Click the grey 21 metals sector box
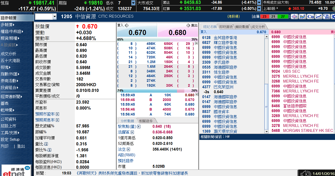Image resolution: width=335 pixels, height=176 pixels. point(273,17)
